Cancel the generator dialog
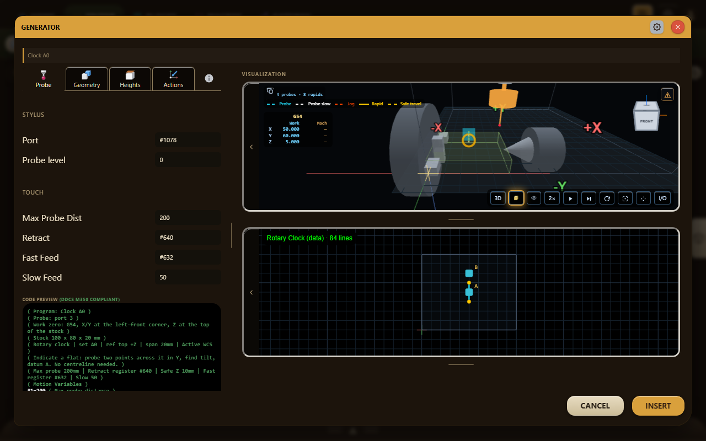706x441 pixels. tap(595, 406)
